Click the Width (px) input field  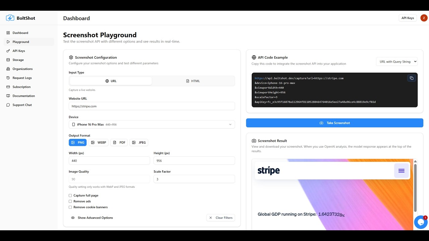tap(109, 161)
